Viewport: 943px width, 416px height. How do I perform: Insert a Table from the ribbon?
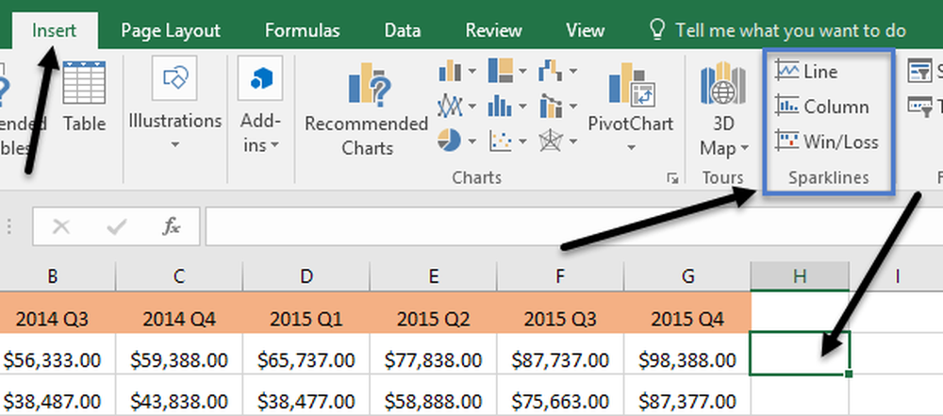coord(84,96)
